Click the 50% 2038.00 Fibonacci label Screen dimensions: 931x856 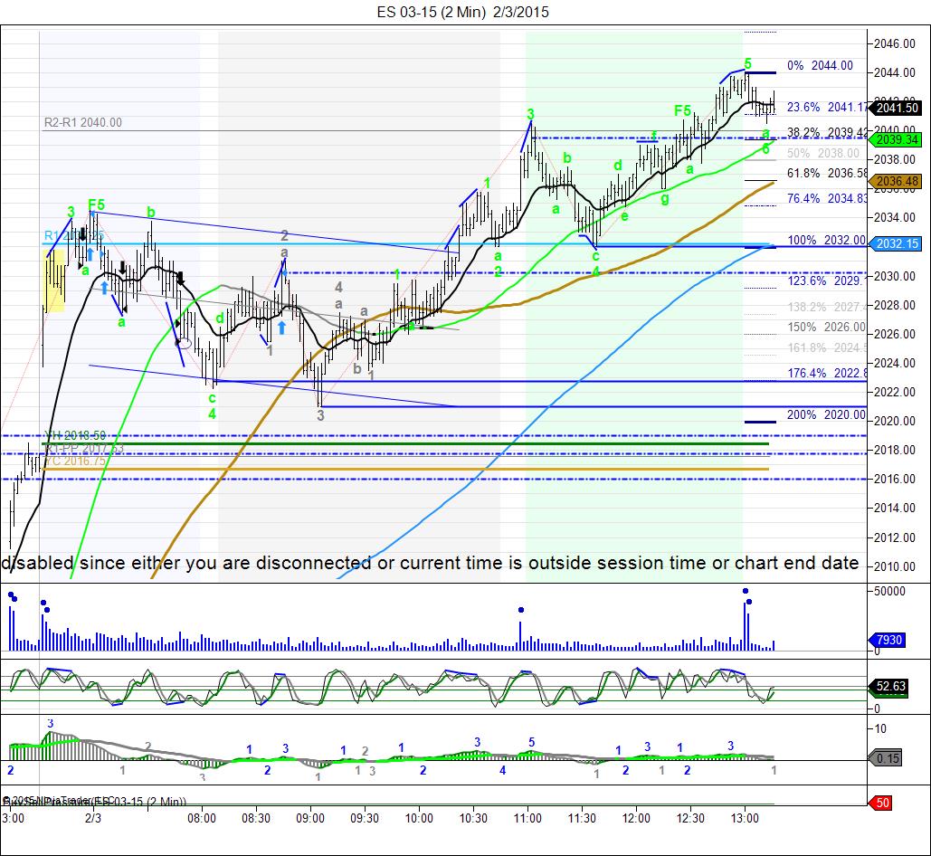pos(823,153)
